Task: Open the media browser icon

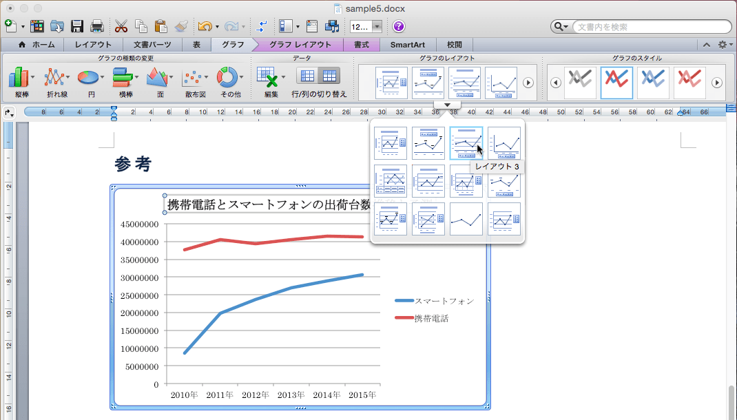Action: (x=332, y=26)
